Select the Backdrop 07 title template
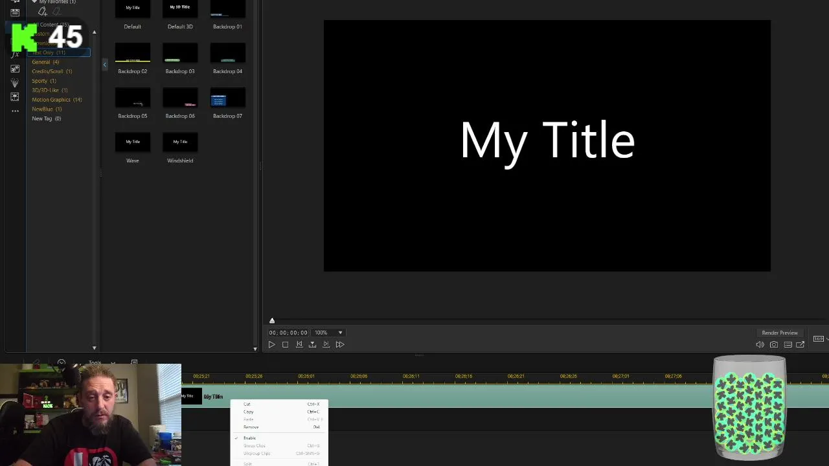 tap(227, 103)
